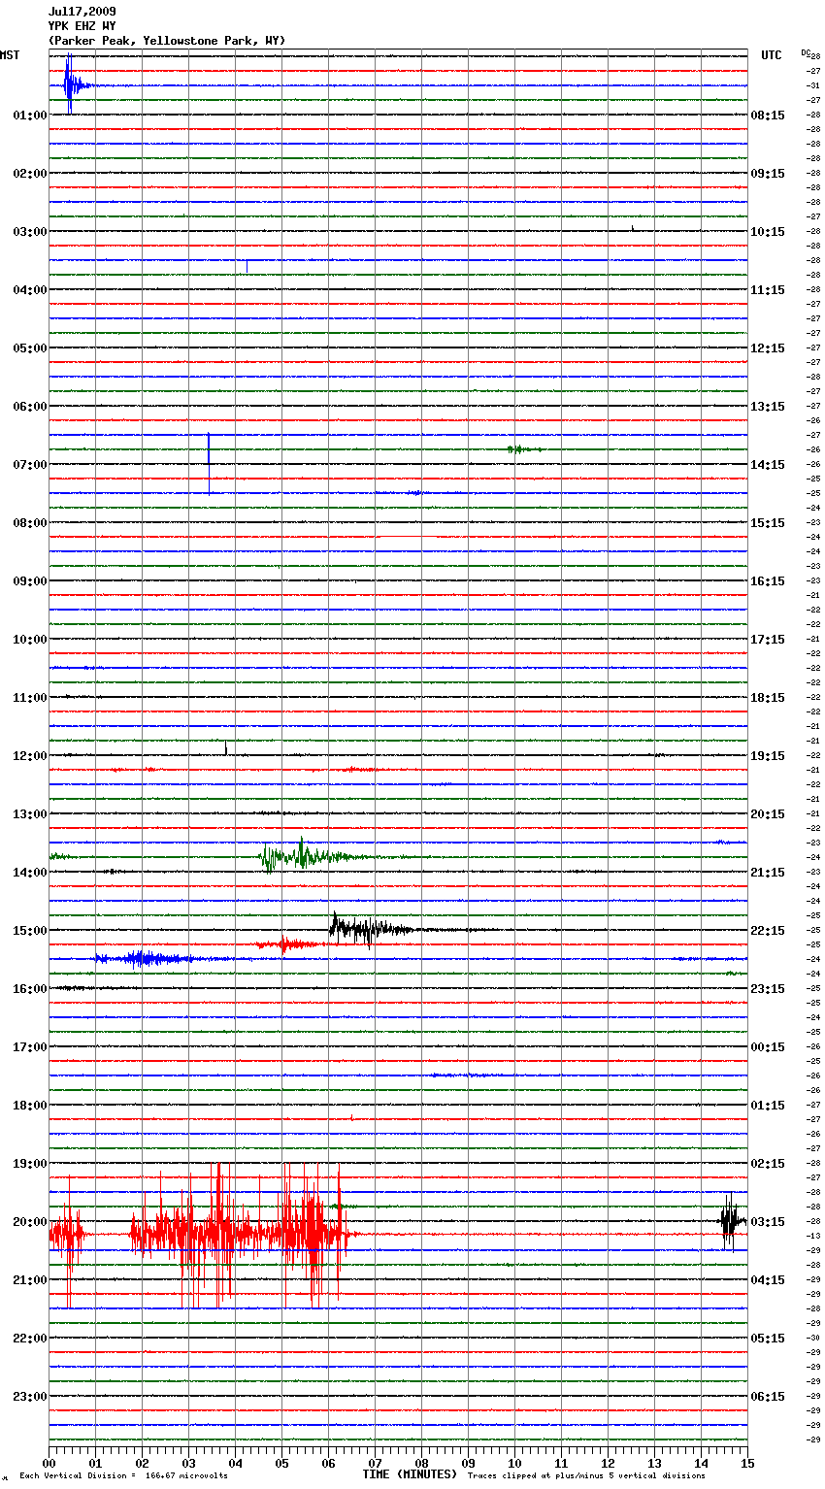The height and width of the screenshot is (1489, 825).
Task: Click minute 08 on the time axis
Action: pos(421,1463)
